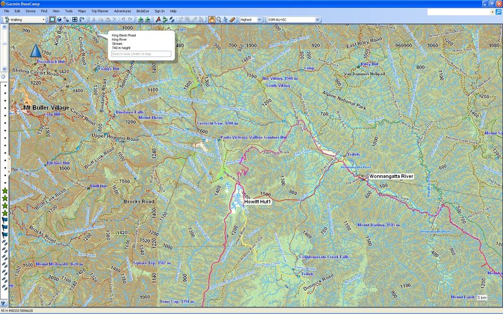Click the delete X toolbar icon
This screenshot has height=314, width=503.
[114, 19]
